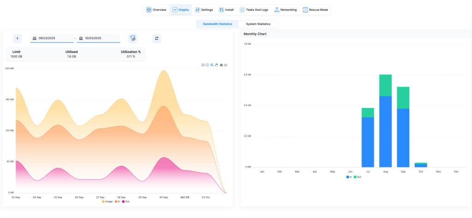Click the date filter funnel icon

pos(133,39)
